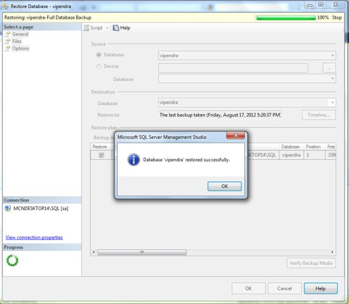Image resolution: width=349 pixels, height=304 pixels.
Task: Click the bottom Help button
Action: pyautogui.click(x=321, y=288)
